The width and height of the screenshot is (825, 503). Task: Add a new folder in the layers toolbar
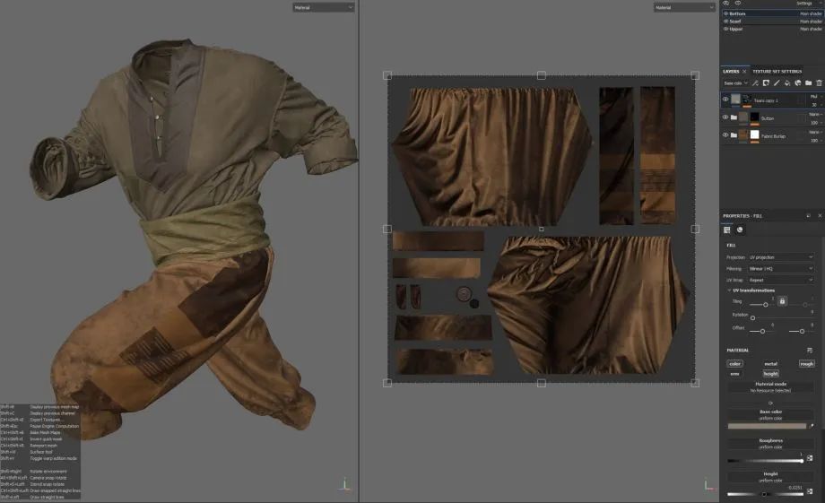coord(808,83)
